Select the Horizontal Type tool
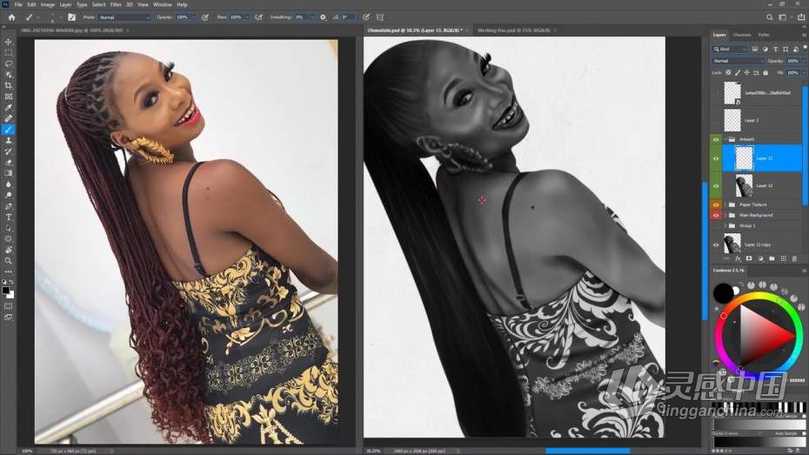The height and width of the screenshot is (455, 809). click(8, 217)
